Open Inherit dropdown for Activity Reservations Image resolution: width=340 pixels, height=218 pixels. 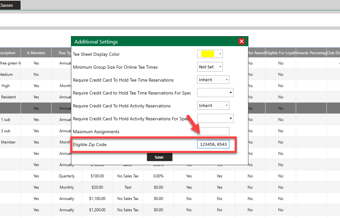213,105
